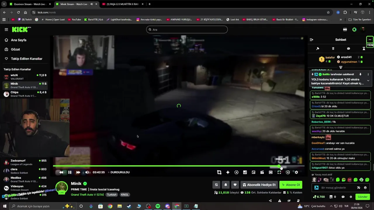Click the stream seek bar handle
The width and height of the screenshot is (374, 210).
[x=279, y=166]
